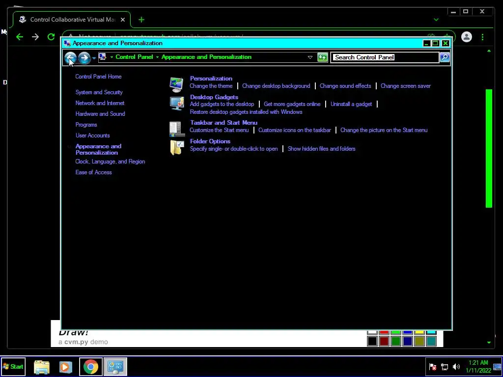Open Hardware and Sound category
The height and width of the screenshot is (377, 503).
pyautogui.click(x=100, y=114)
